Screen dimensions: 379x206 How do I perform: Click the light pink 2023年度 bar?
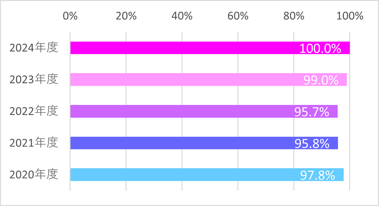pyautogui.click(x=182, y=80)
